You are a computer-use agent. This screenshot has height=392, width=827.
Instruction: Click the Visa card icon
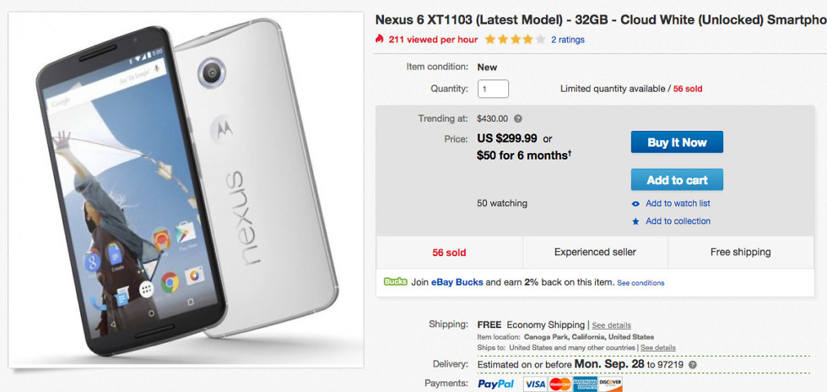[534, 384]
